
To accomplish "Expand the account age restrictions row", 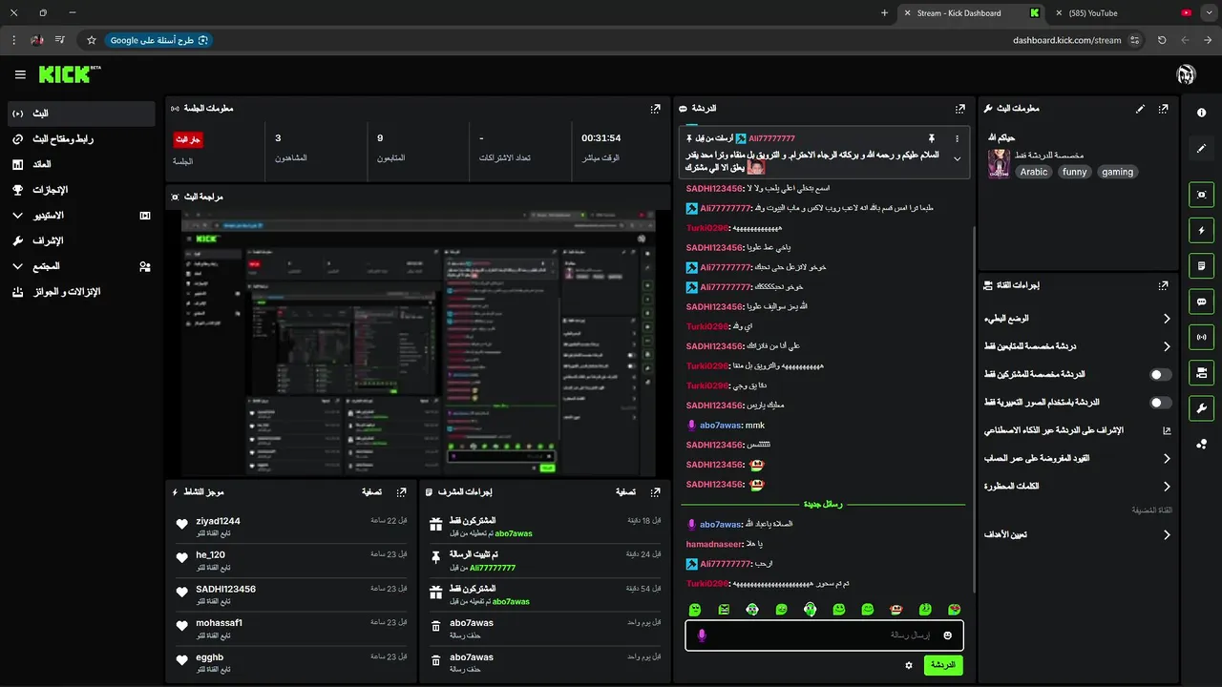I will [1077, 459].
